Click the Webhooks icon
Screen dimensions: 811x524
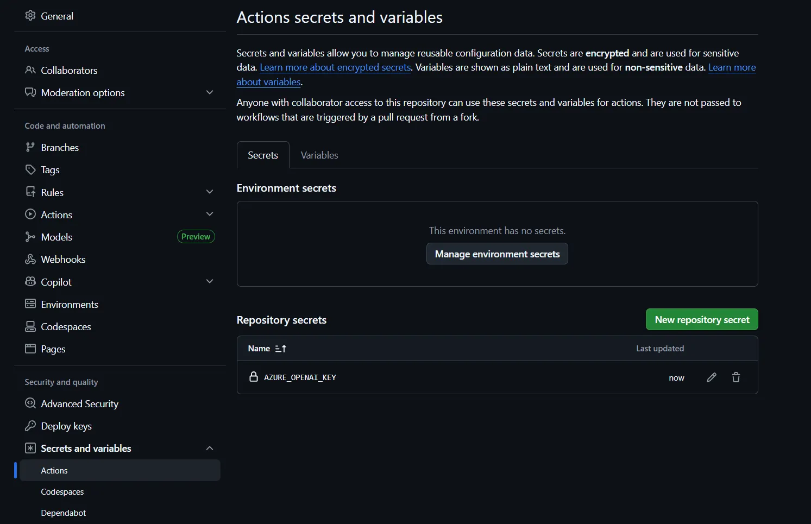tap(30, 259)
